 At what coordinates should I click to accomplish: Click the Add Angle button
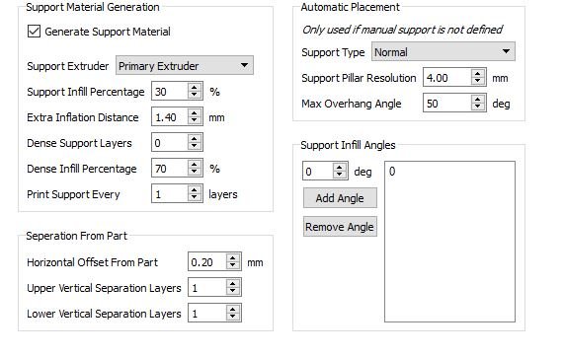click(340, 198)
